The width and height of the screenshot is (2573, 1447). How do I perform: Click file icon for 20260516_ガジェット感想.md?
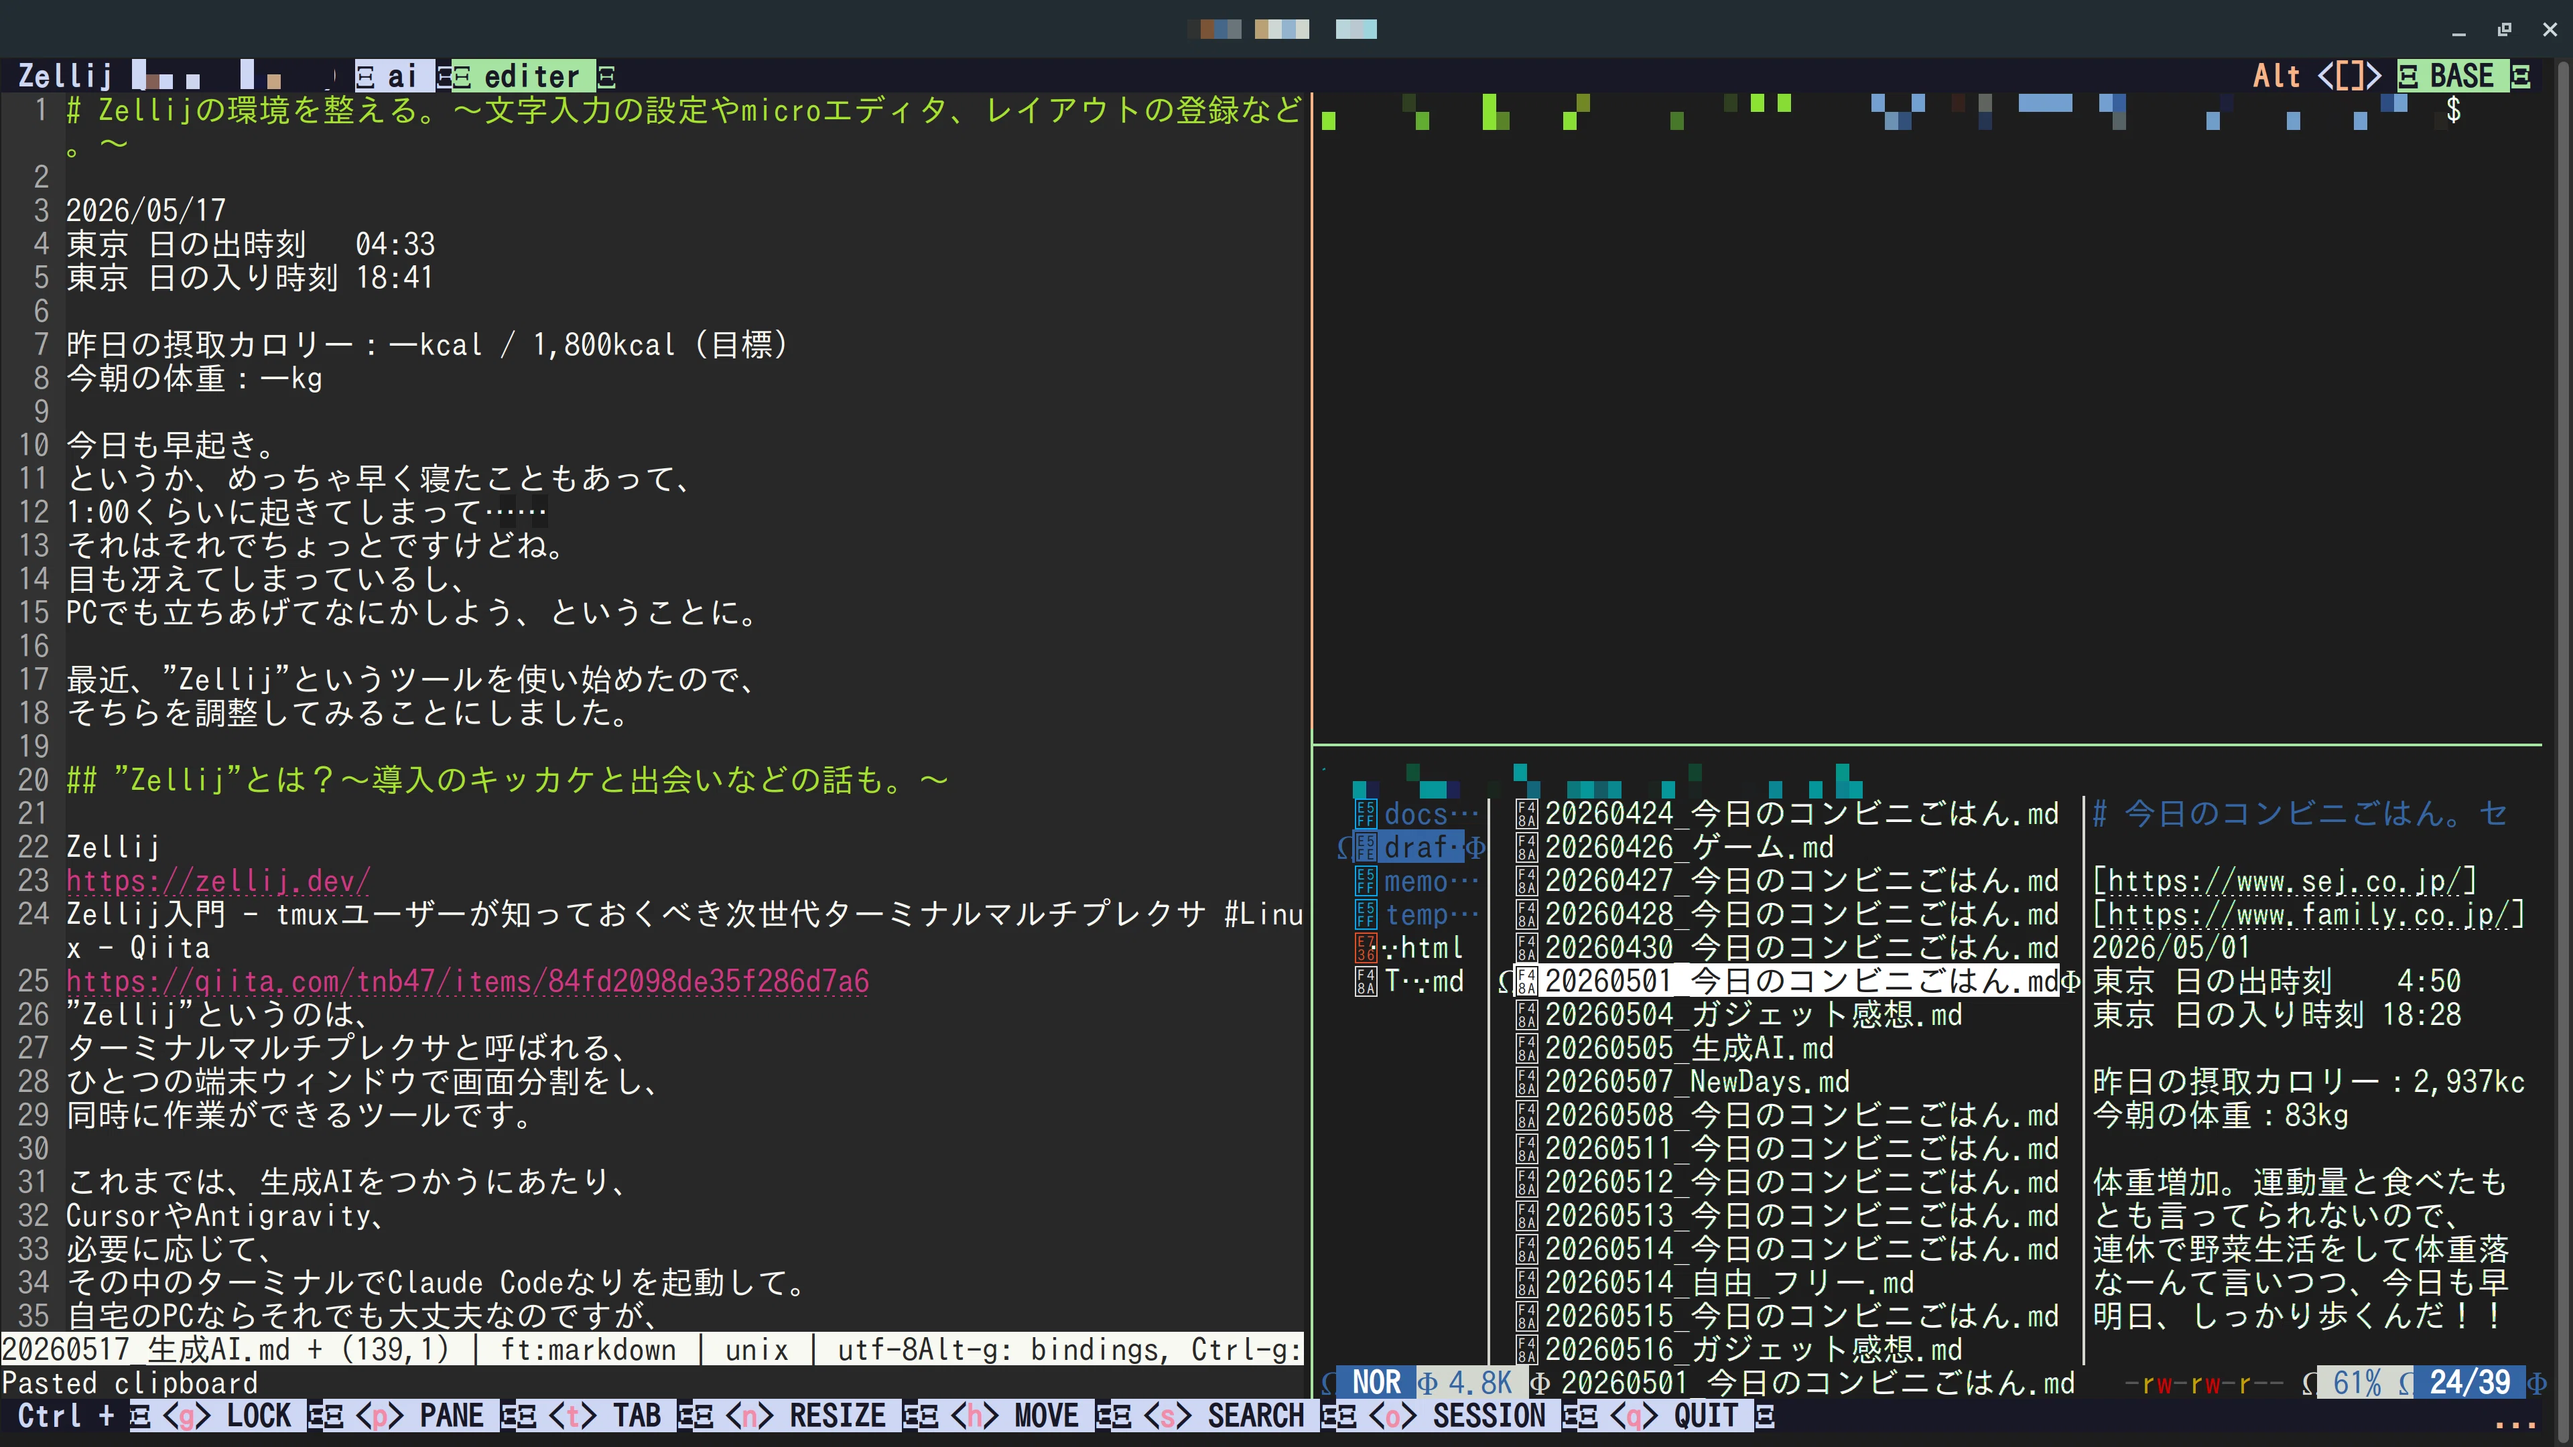[x=1526, y=1349]
